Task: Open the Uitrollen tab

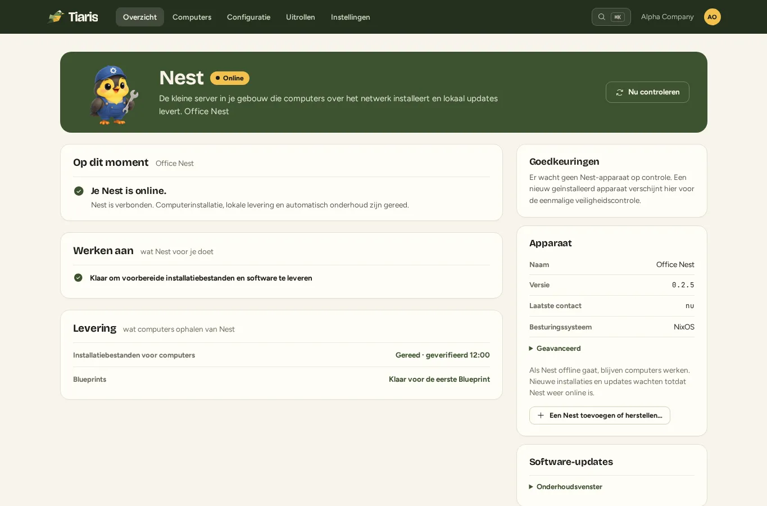Action: point(301,17)
